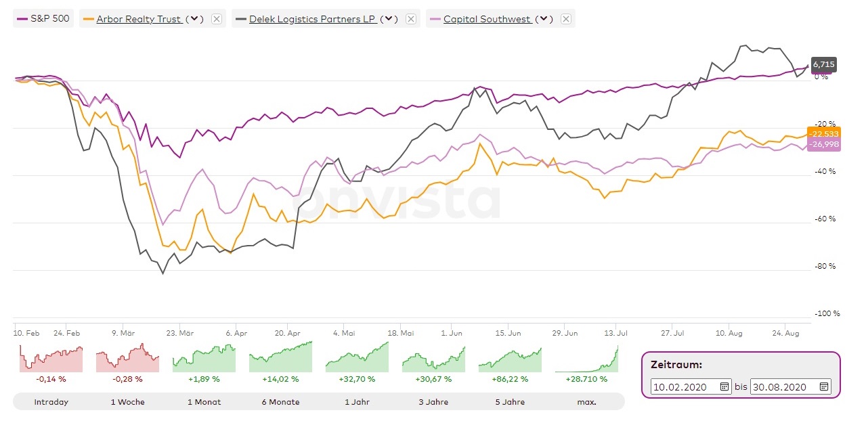The width and height of the screenshot is (866, 423).
Task: Open calendar picker for end date
Action: [x=824, y=386]
